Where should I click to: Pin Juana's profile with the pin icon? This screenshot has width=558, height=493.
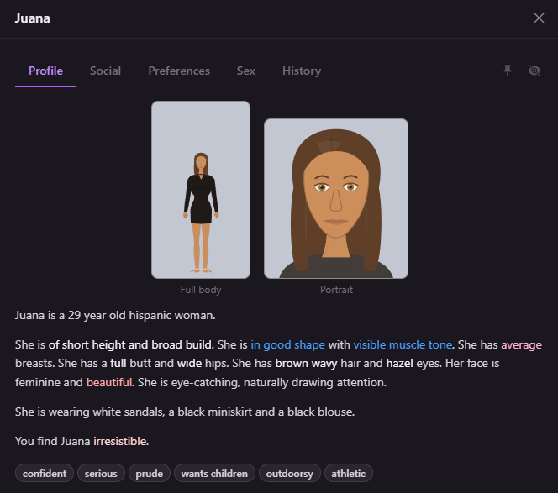[x=508, y=71]
